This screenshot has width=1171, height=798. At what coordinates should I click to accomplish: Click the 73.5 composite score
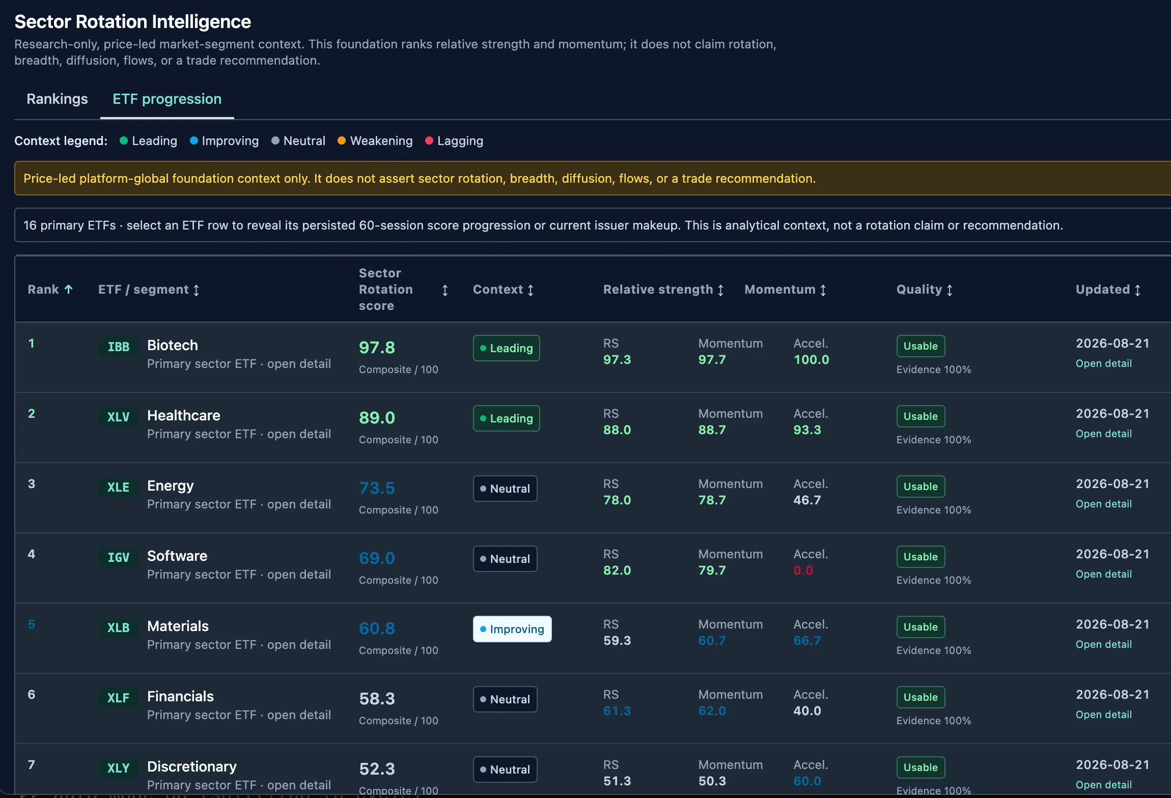tap(377, 488)
